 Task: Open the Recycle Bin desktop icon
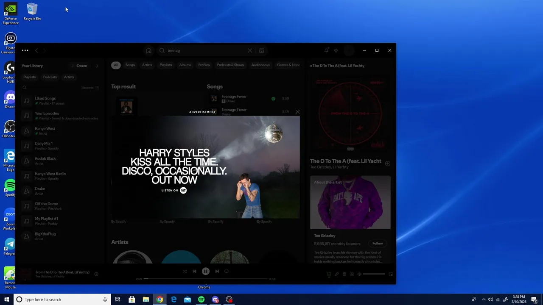tap(32, 12)
